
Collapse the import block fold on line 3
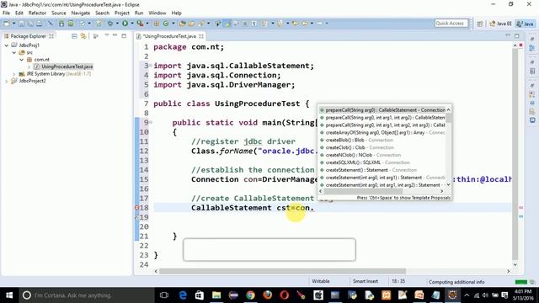click(x=151, y=66)
